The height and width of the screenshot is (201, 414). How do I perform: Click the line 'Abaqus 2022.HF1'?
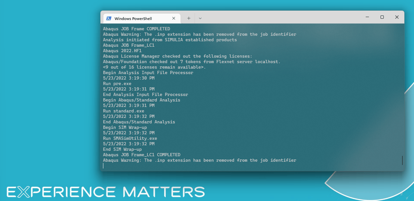(x=122, y=51)
